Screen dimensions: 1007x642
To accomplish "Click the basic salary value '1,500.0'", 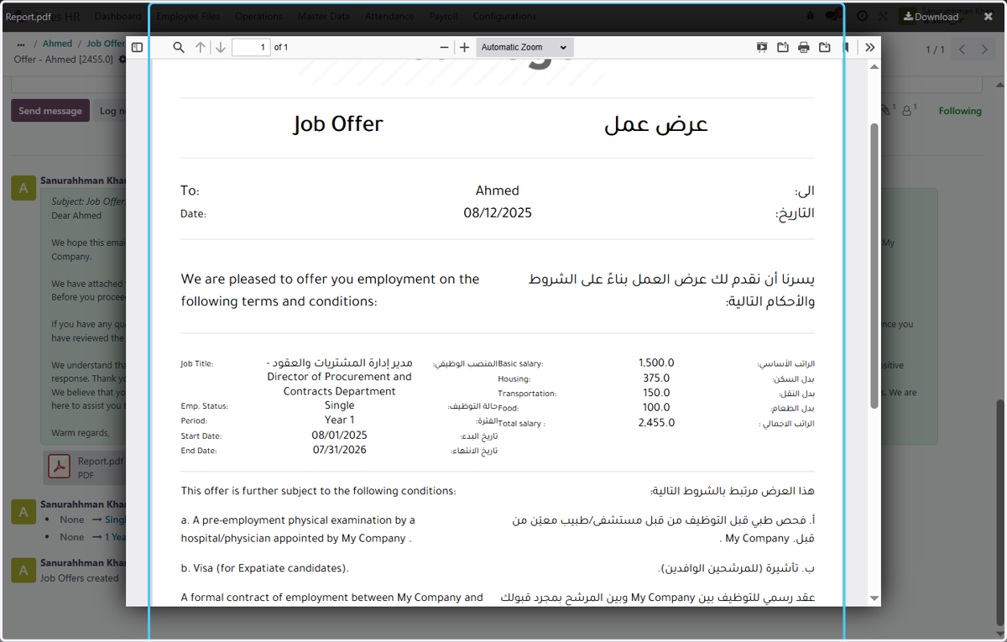I will (x=656, y=363).
